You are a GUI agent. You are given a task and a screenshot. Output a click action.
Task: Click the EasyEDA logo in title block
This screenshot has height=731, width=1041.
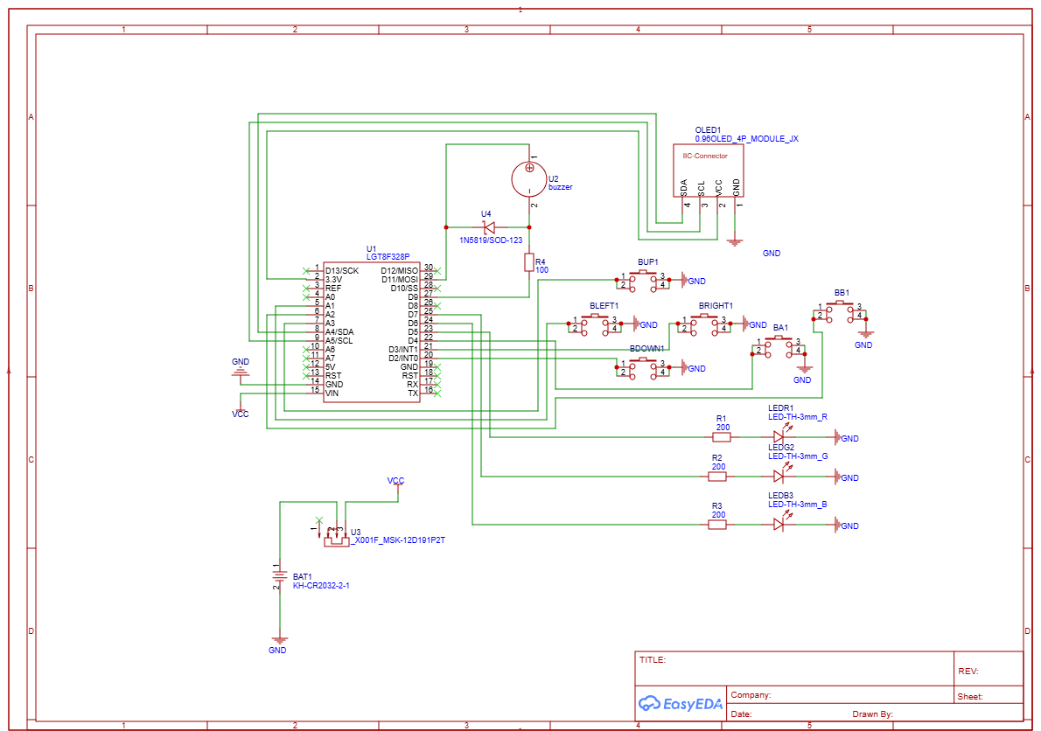pos(681,704)
